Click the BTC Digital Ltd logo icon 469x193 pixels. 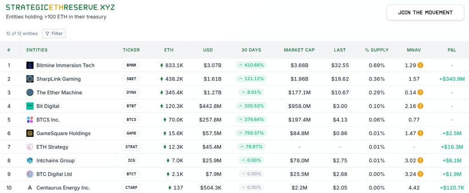(x=30, y=174)
